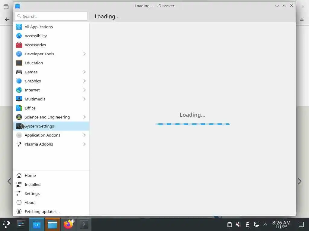This screenshot has height=231, width=309.
Task: Open the Plasma application launcher
Action: point(7,224)
